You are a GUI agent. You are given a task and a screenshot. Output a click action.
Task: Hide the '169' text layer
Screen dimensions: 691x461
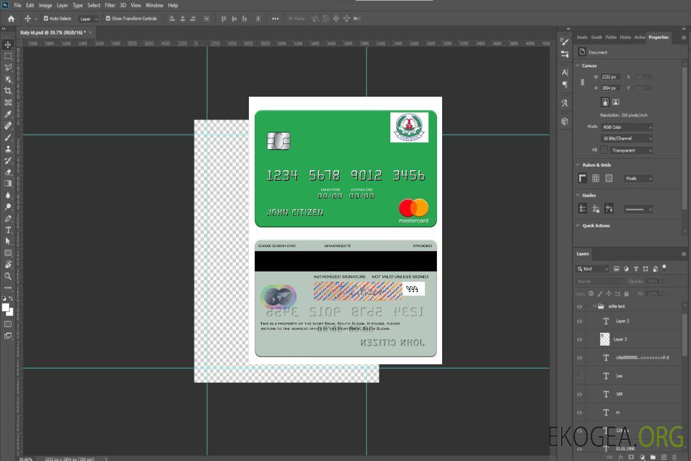[580, 394]
